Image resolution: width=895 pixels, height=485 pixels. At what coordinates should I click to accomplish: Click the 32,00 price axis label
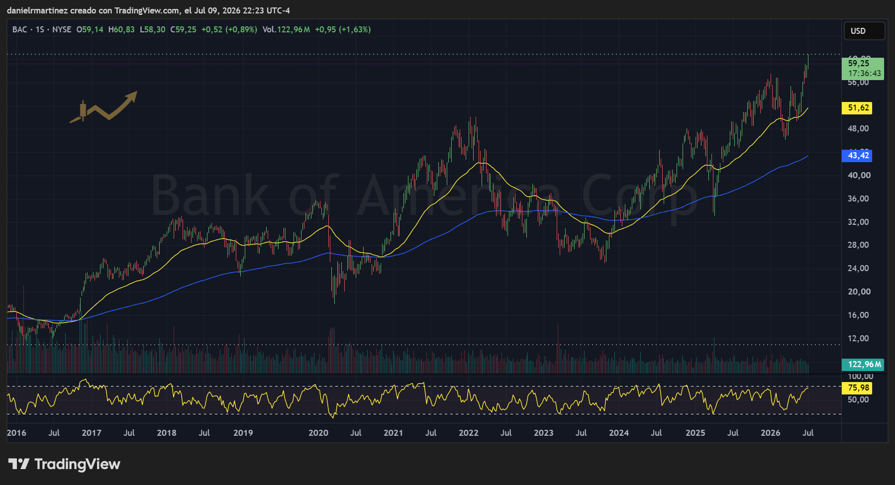(x=859, y=222)
